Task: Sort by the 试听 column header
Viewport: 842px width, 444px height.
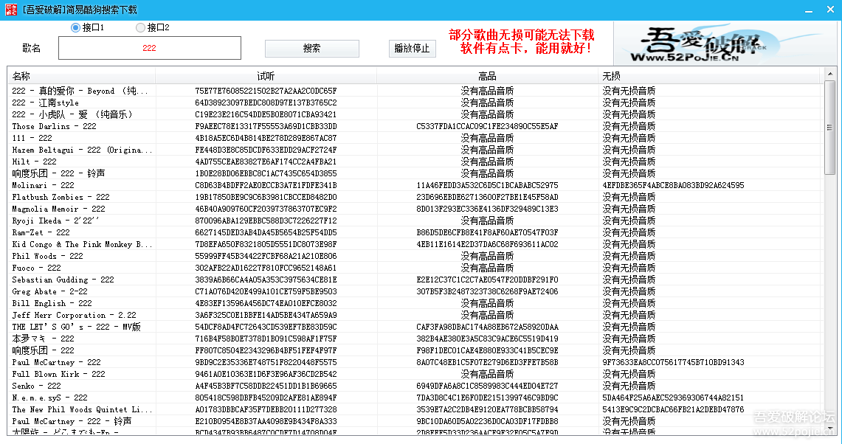Action: 266,76
